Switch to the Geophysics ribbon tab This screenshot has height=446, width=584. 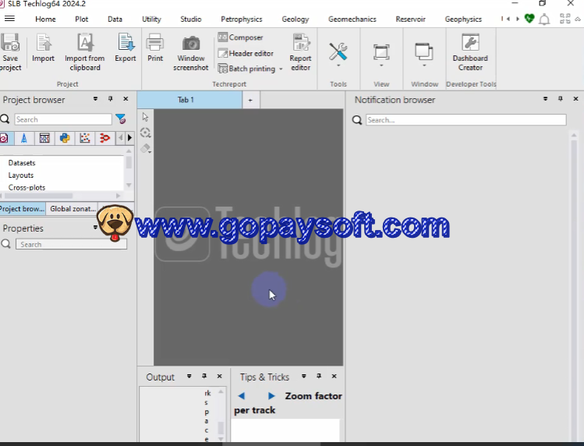(x=463, y=19)
